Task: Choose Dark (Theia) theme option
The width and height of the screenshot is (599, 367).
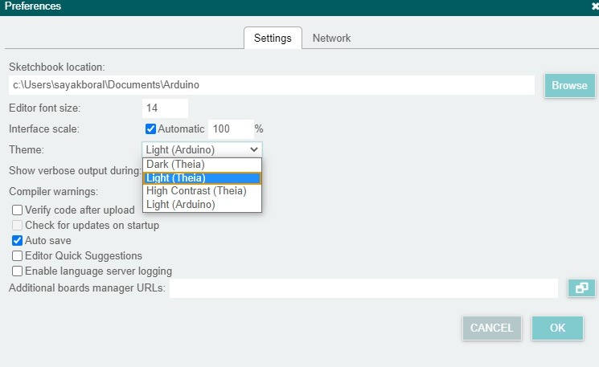Action: click(202, 165)
